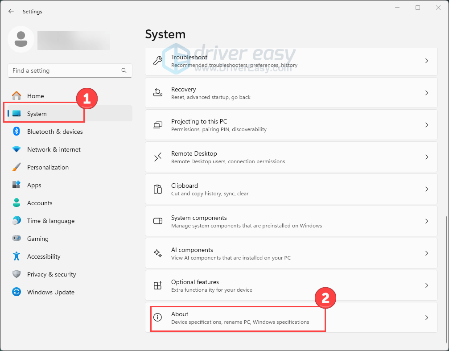Expand the Troubleshoot chevron arrow

tap(426, 61)
